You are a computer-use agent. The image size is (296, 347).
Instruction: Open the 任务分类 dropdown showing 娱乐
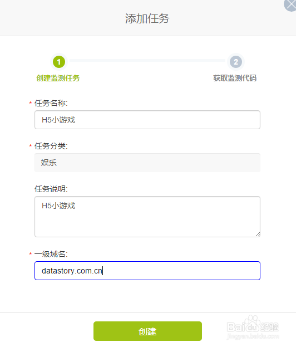click(x=147, y=163)
